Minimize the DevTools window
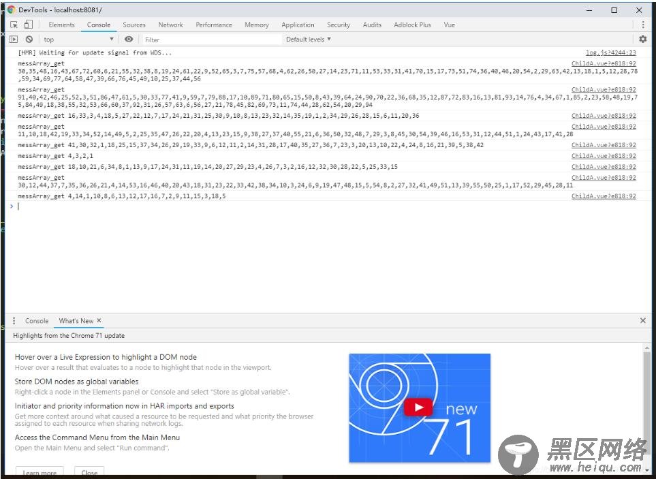The image size is (656, 479). coord(589,10)
